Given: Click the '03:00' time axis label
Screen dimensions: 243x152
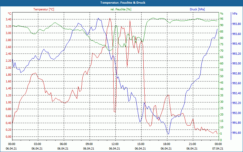Looking at the screenshot, I should point(37,144).
